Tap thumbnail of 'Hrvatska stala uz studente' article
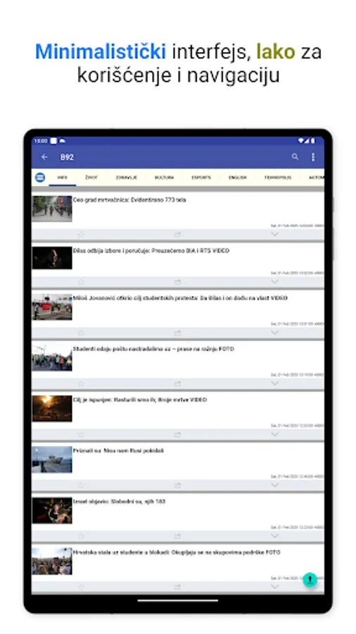This screenshot has height=634, width=356. [52, 561]
